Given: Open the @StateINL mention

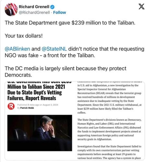Looking at the screenshot, I should pyautogui.click(x=54, y=49).
